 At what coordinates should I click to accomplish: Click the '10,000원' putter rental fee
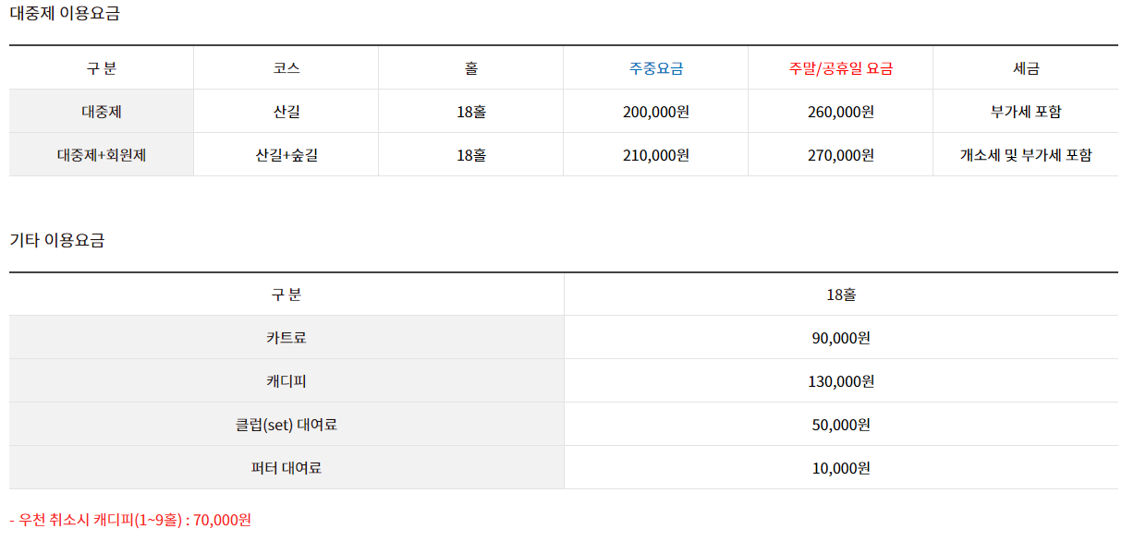[841, 468]
